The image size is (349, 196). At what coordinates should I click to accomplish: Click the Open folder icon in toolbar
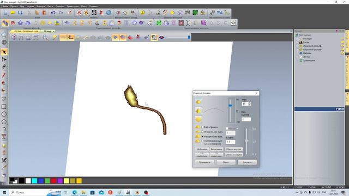point(13,13)
